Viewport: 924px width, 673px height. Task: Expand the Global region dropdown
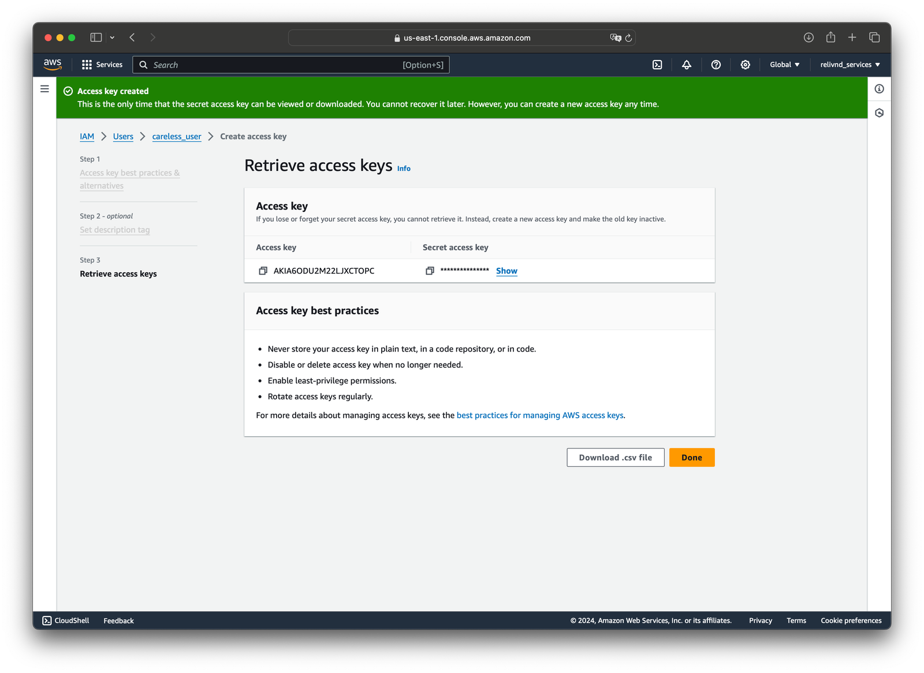(x=784, y=65)
